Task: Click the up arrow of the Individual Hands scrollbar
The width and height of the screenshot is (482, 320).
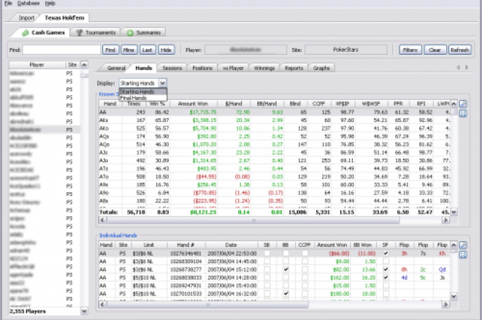Action: tap(454, 245)
